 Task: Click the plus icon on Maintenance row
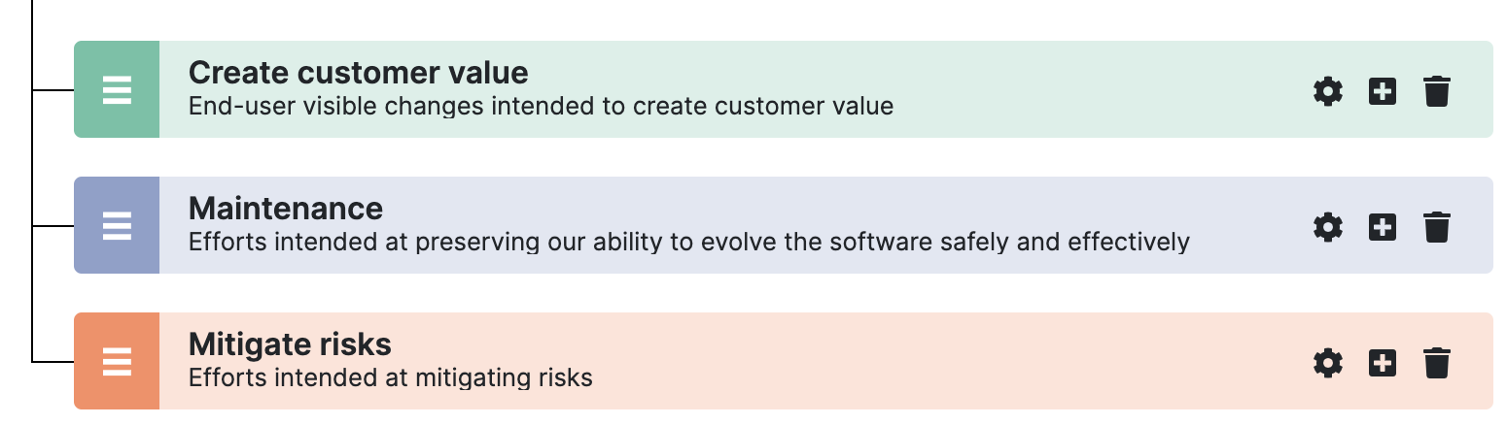(x=1382, y=228)
